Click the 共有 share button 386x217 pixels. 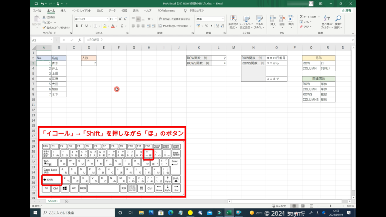(x=346, y=11)
